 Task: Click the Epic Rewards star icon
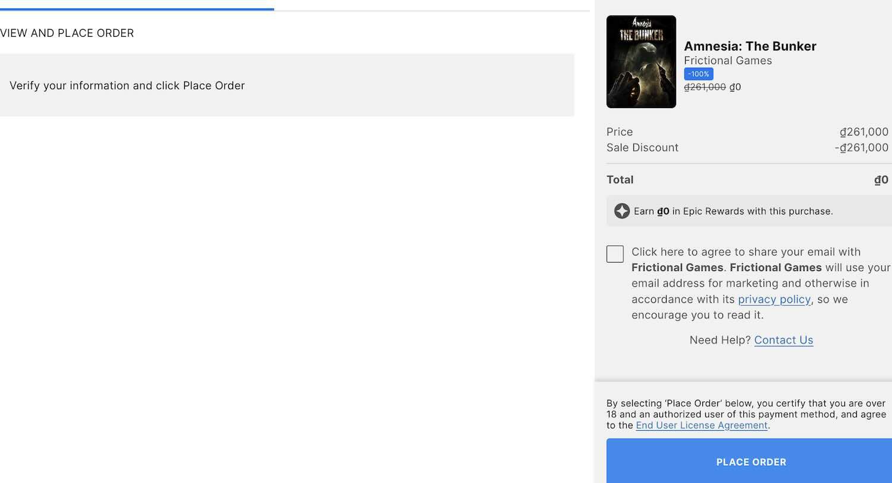(621, 211)
